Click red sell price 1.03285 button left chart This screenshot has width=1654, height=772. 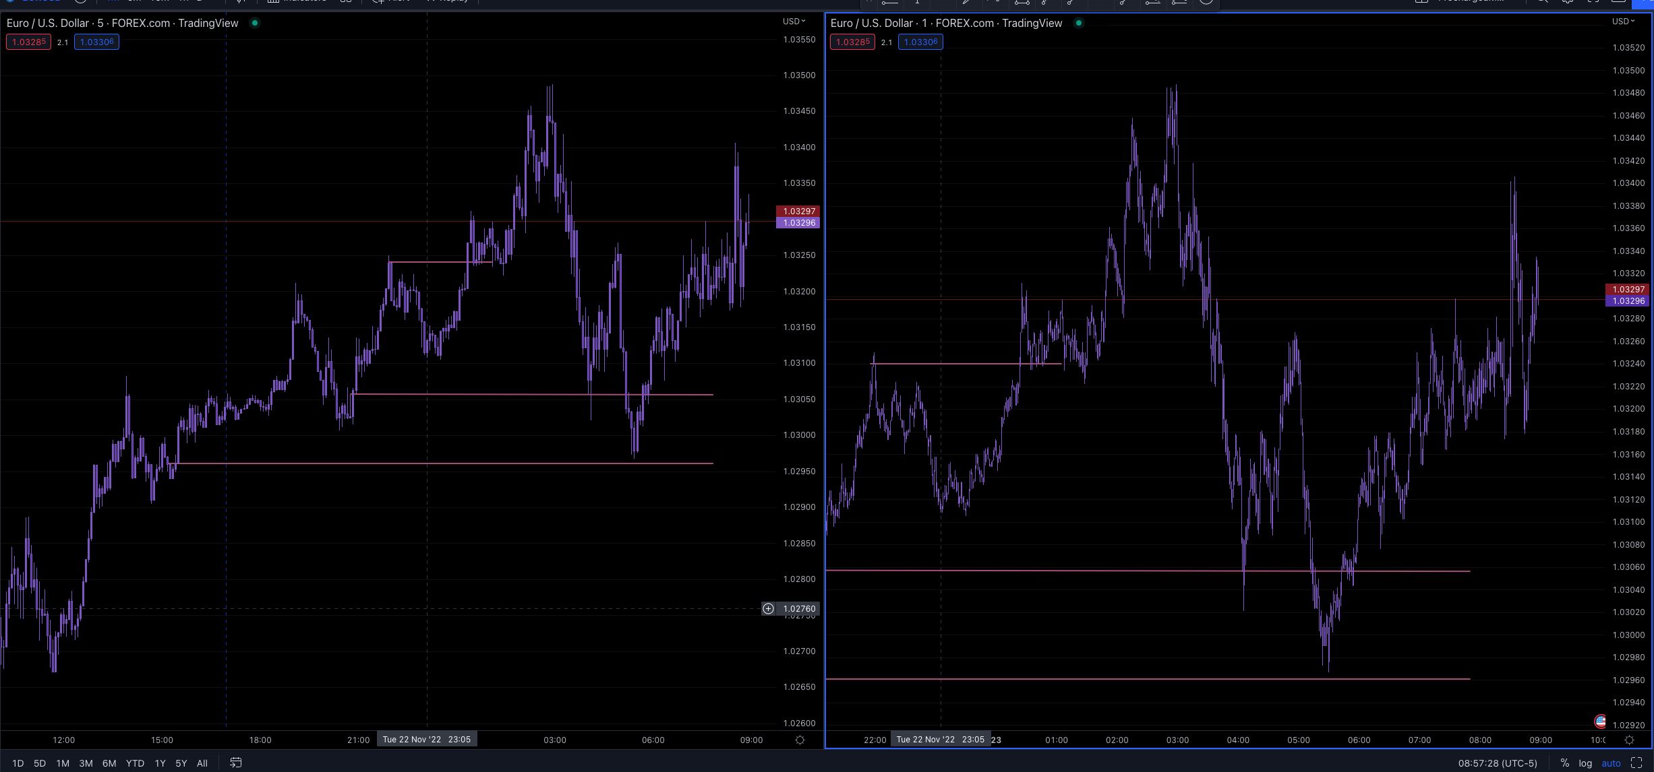point(29,42)
